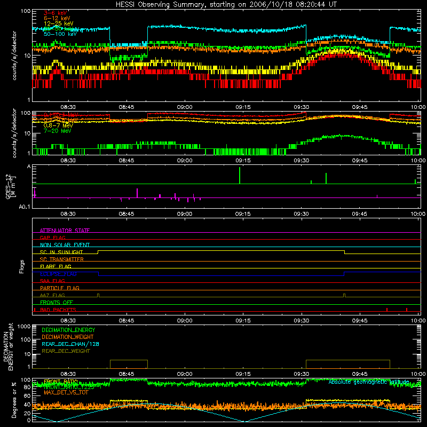Click the 7-20 MeV legend label
This screenshot has width=427, height=427.
click(57, 131)
